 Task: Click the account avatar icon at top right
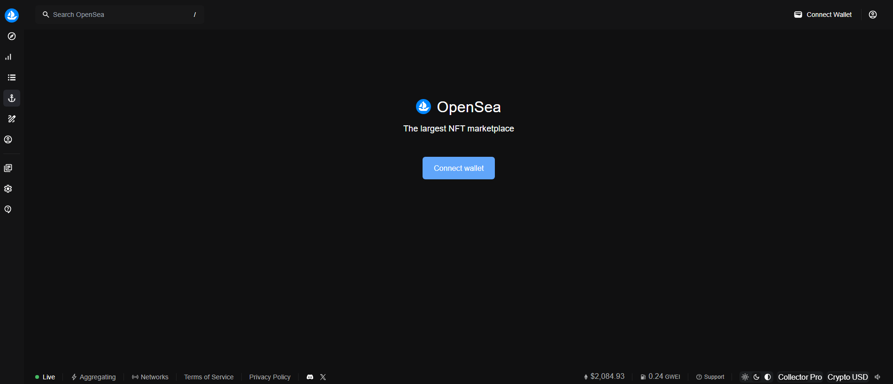tap(873, 15)
